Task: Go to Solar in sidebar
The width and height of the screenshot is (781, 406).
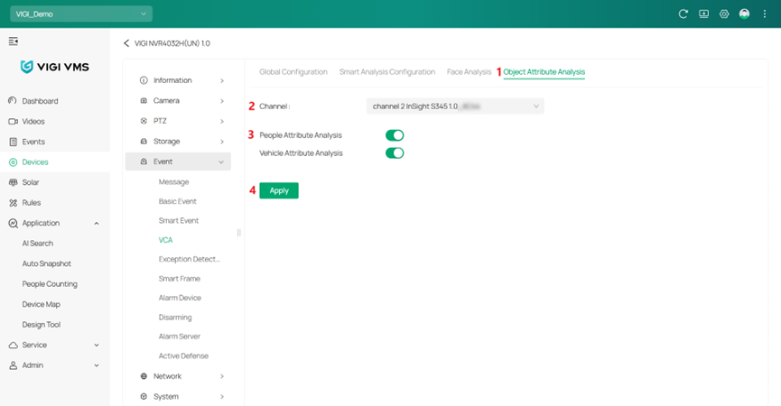Action: (31, 182)
